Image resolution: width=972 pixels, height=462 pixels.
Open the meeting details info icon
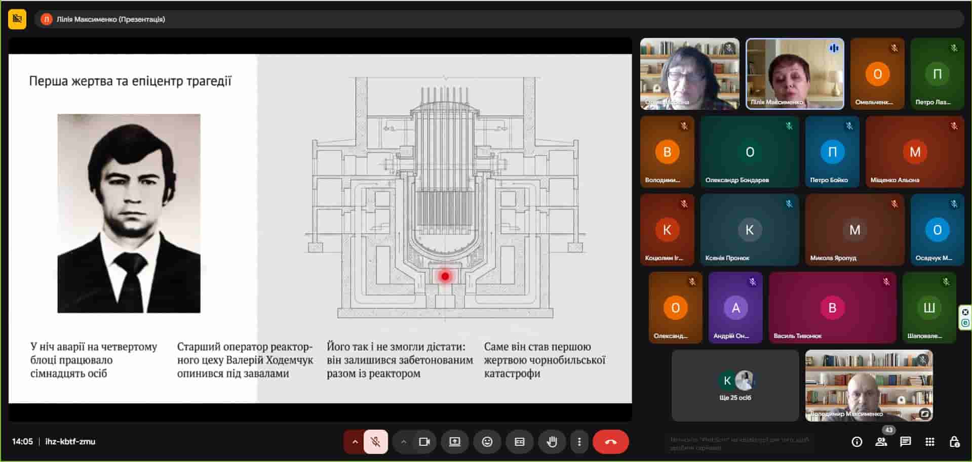tap(857, 442)
